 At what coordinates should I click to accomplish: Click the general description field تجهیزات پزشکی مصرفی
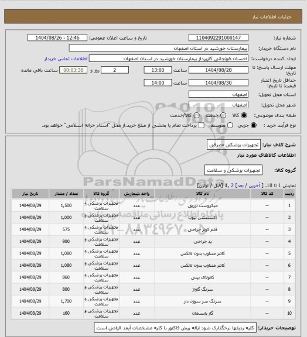(x=234, y=145)
